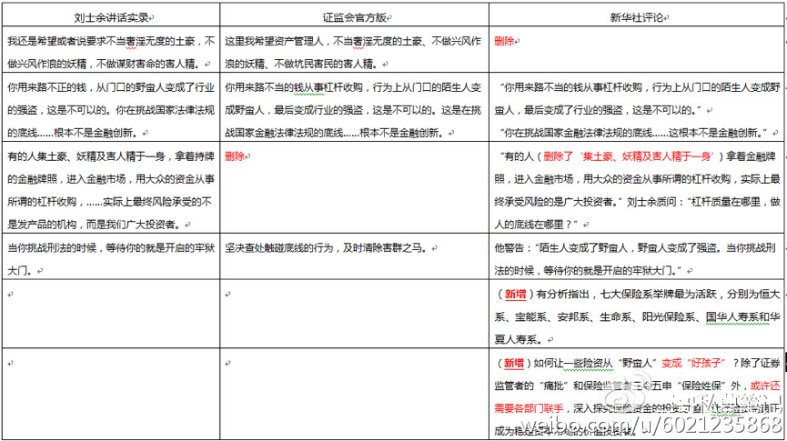Click red text "删除了 '集土豪、妖精及害人精于一身'"

[628, 156]
